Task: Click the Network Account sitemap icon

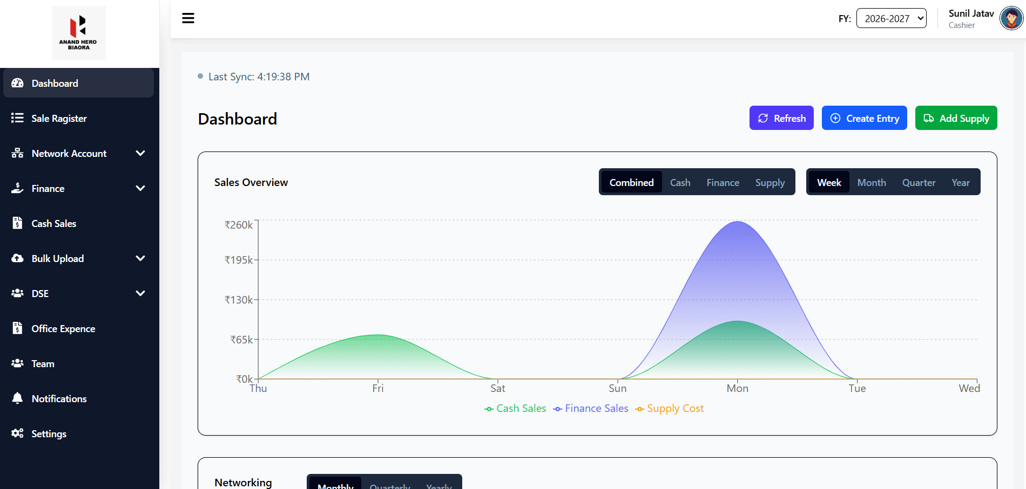Action: tap(17, 153)
